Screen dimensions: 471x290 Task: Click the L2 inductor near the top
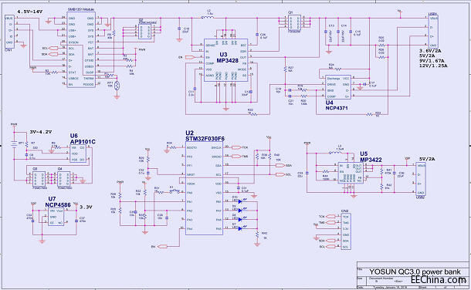pyautogui.click(x=207, y=18)
